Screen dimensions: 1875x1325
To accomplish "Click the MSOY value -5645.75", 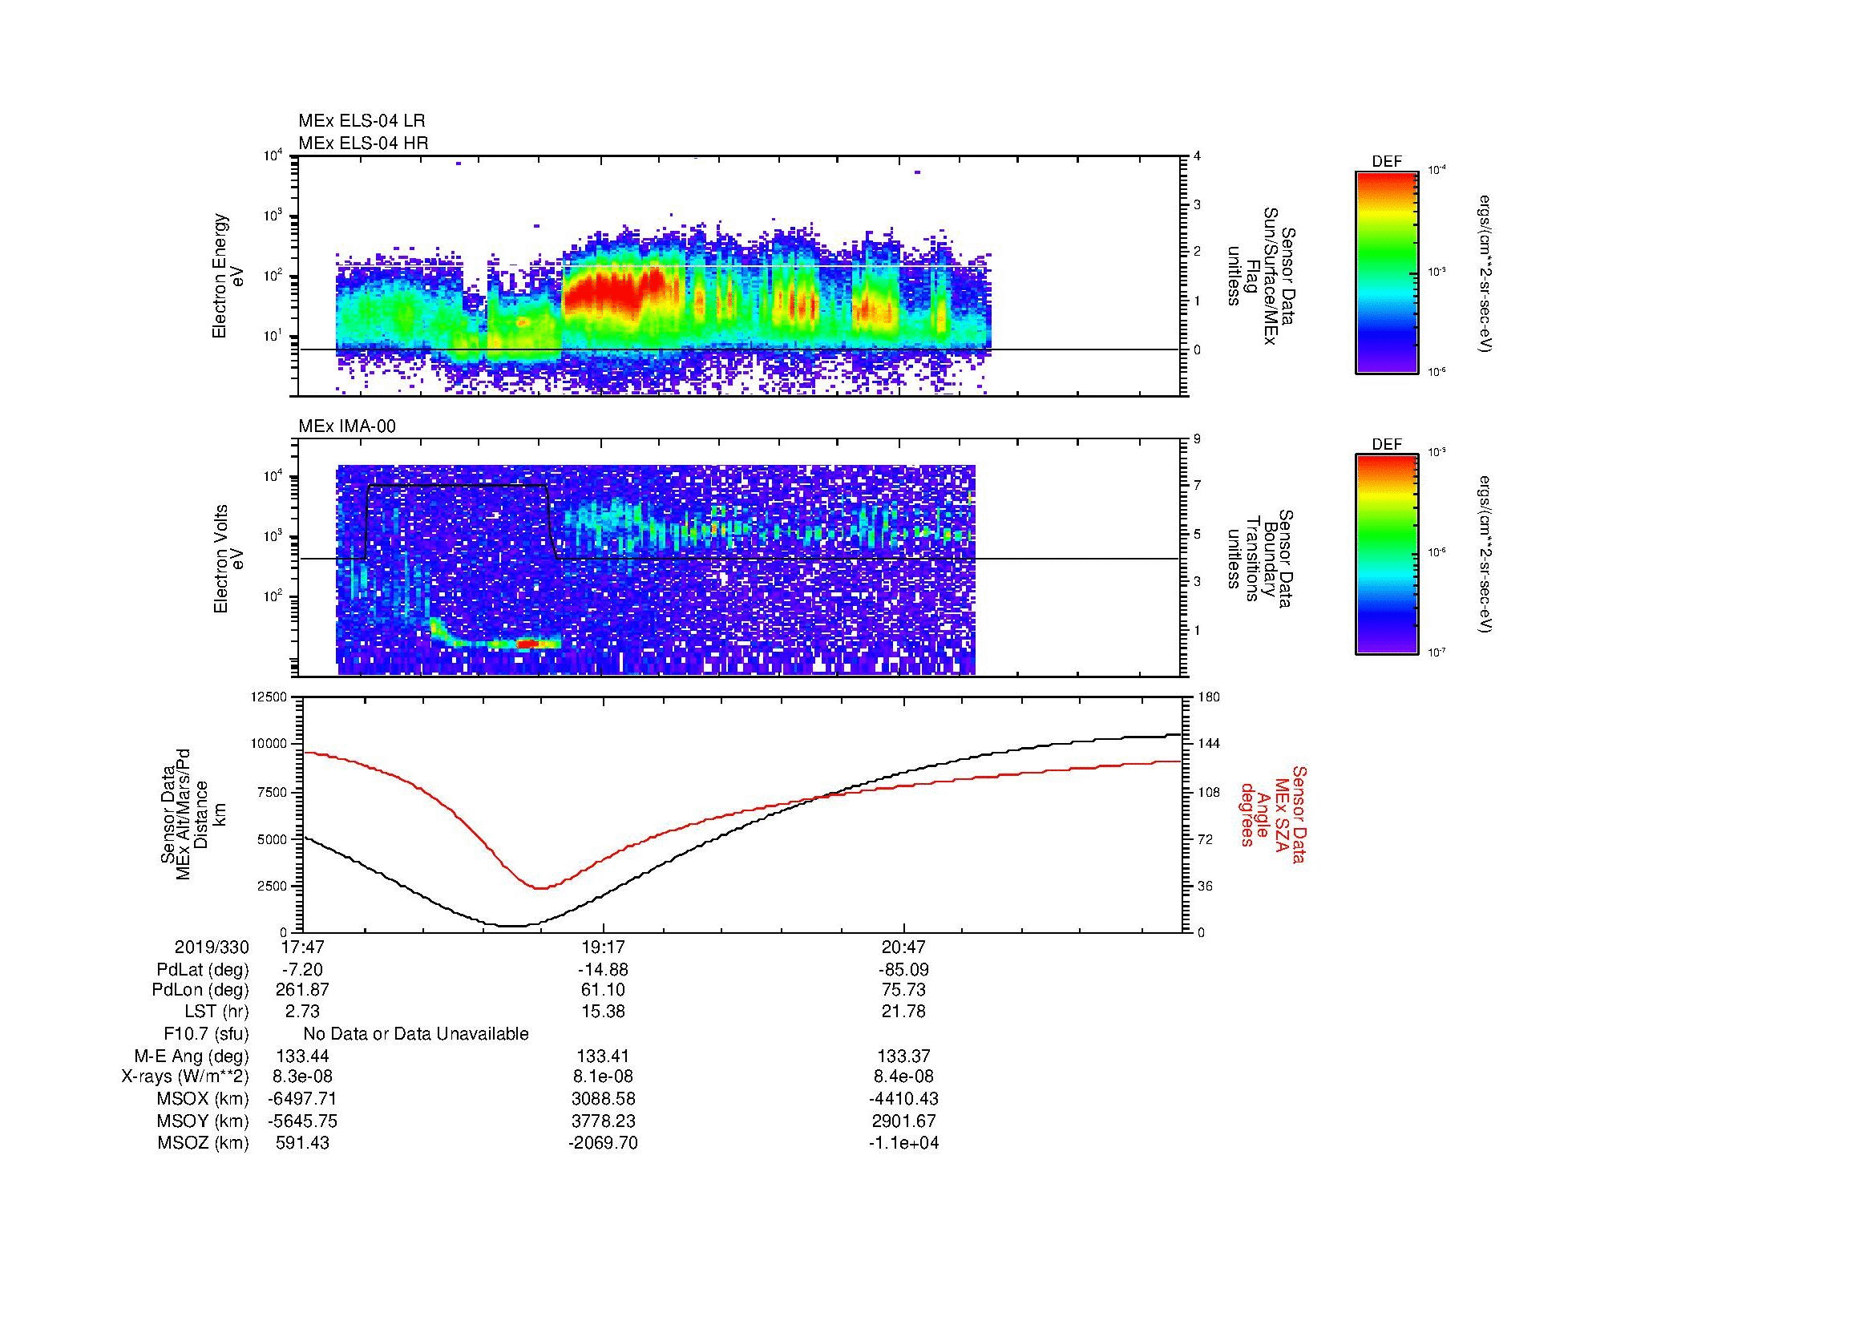I will point(302,1121).
